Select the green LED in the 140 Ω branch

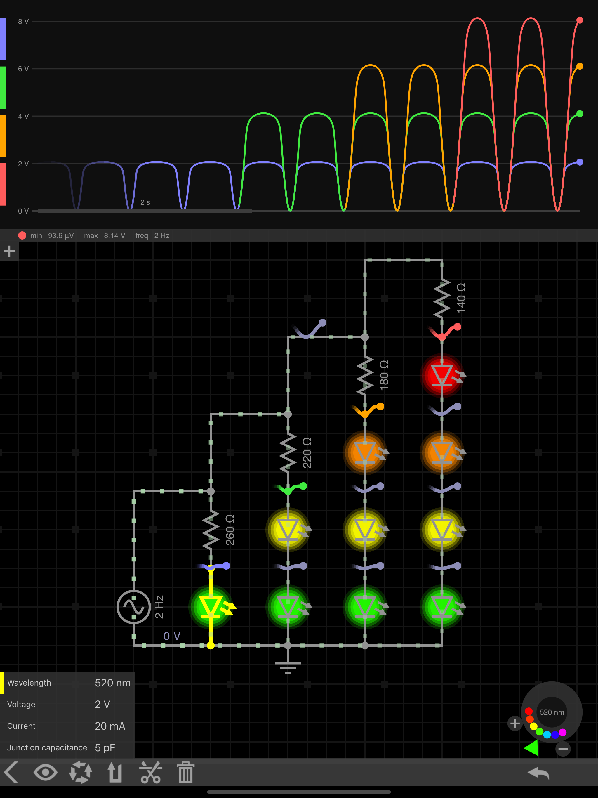click(x=443, y=607)
